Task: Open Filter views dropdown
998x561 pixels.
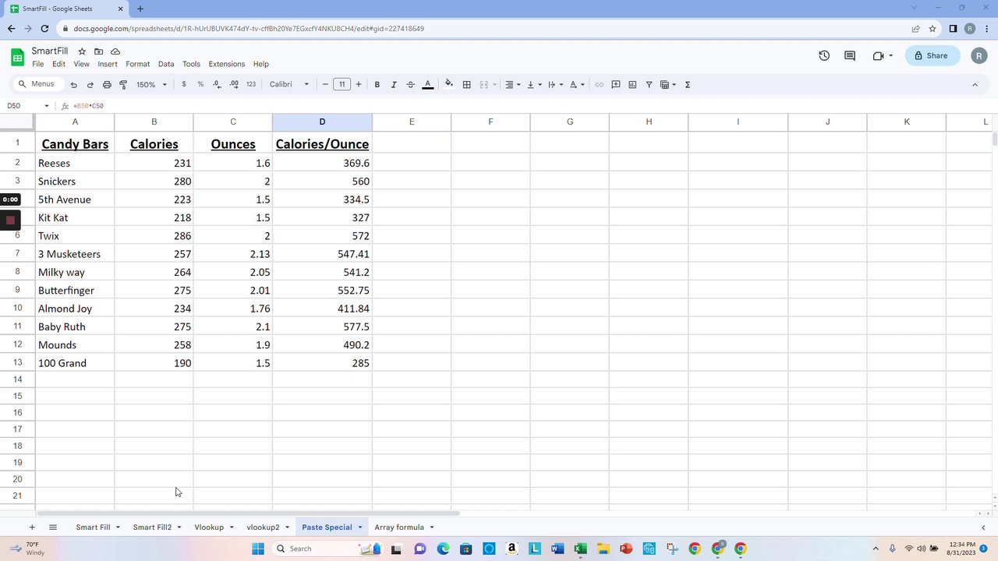Action: tap(668, 84)
